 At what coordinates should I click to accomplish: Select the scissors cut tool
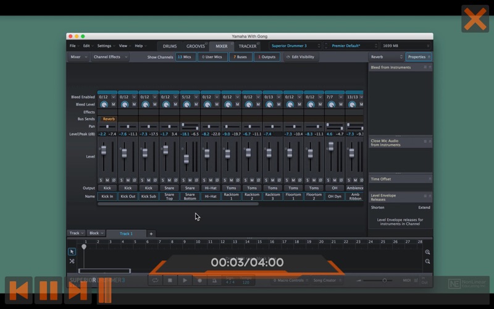tap(72, 261)
